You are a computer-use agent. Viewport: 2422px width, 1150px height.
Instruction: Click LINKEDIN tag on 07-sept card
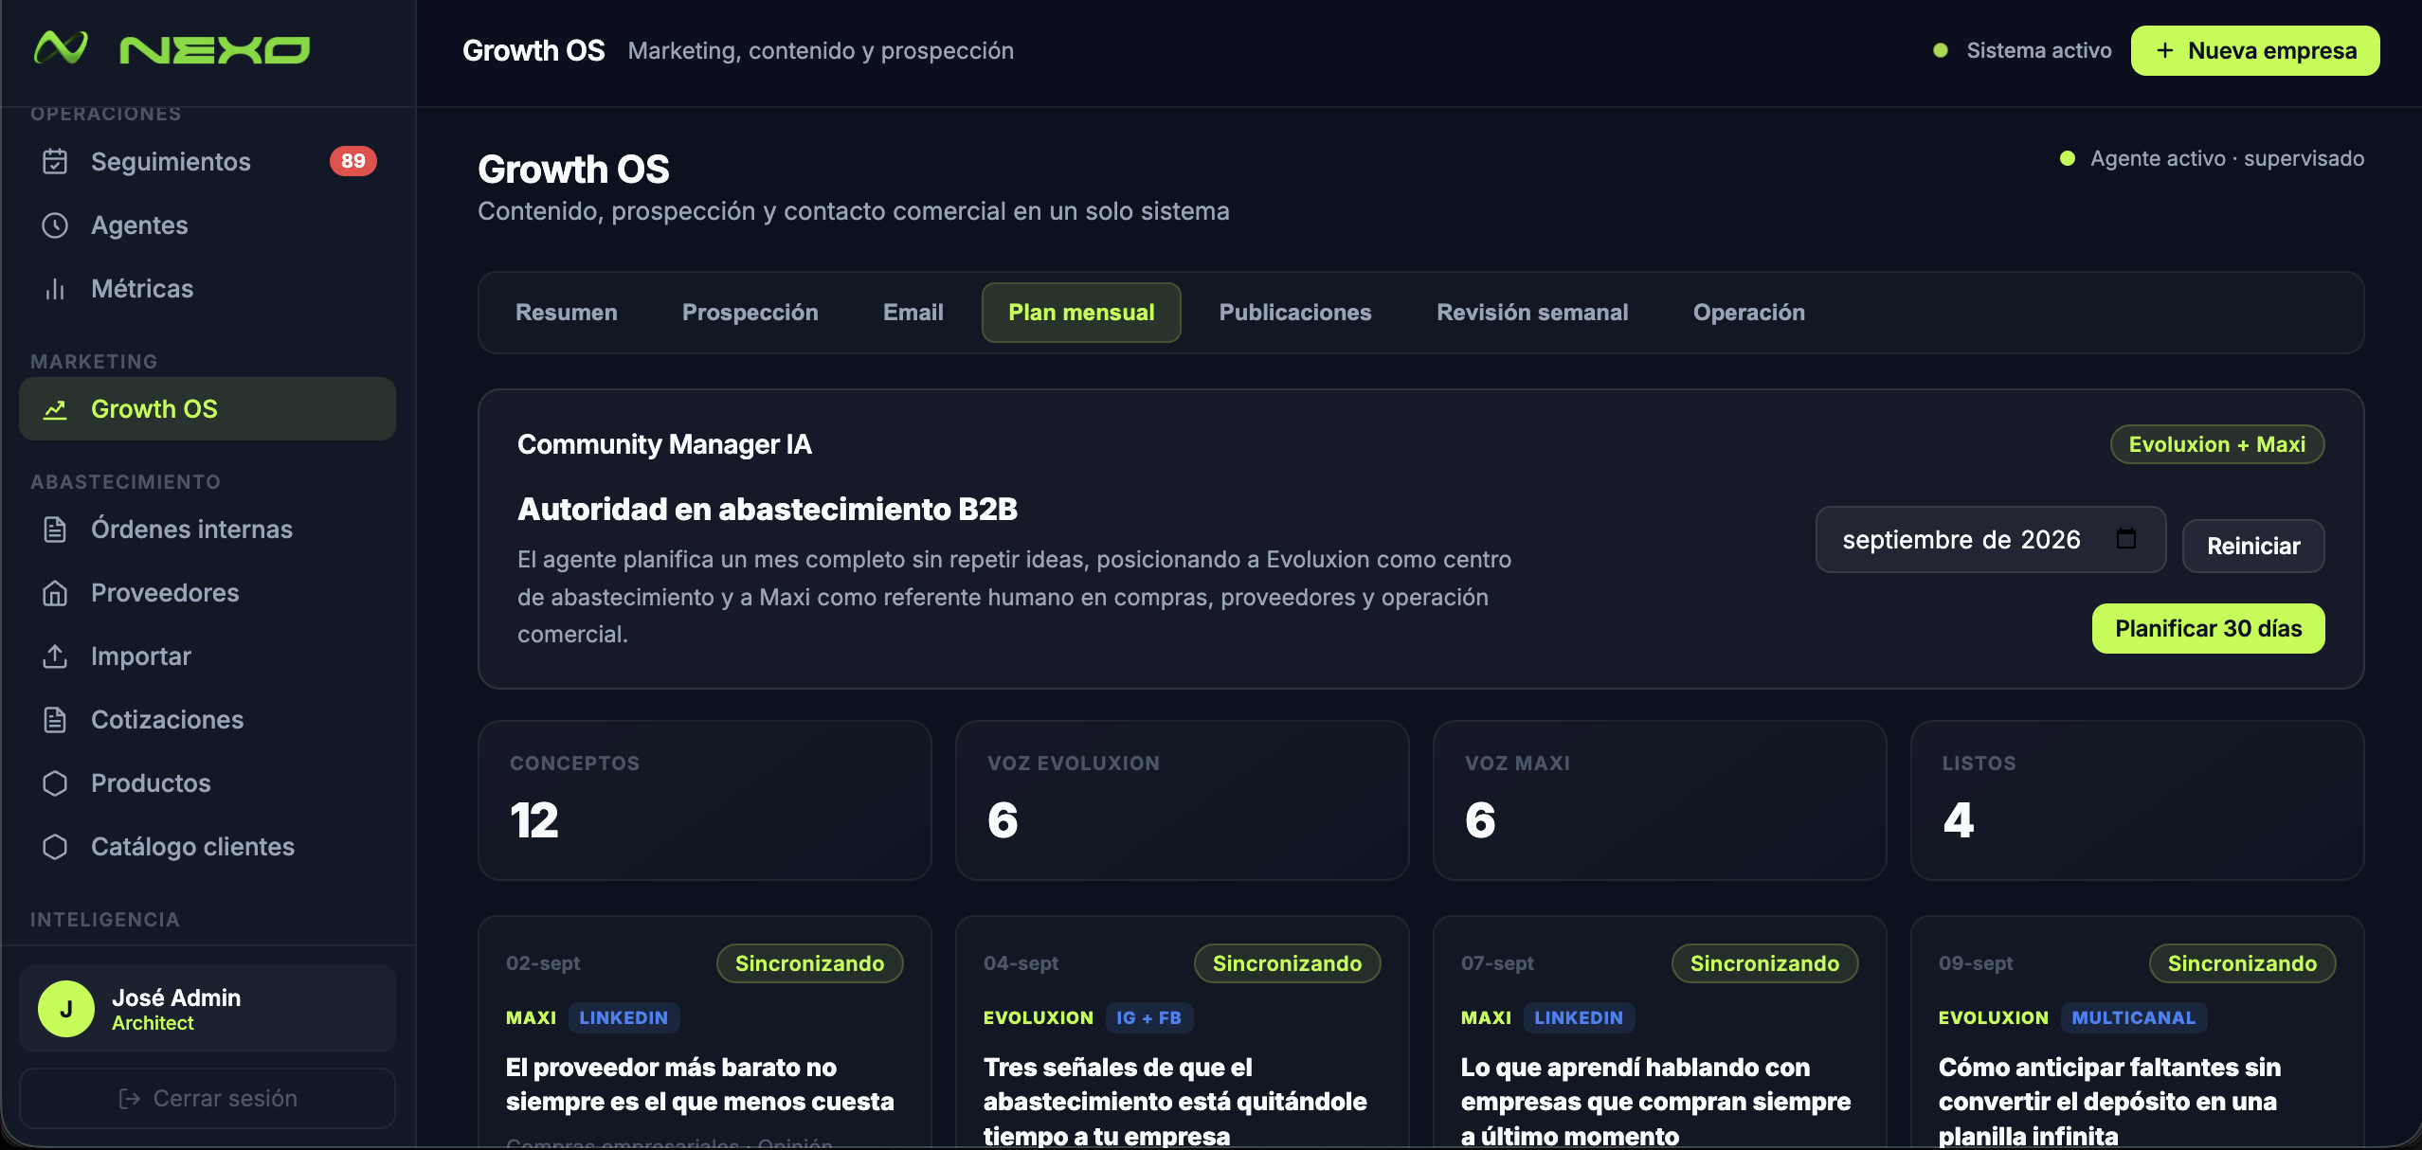[x=1579, y=1018]
